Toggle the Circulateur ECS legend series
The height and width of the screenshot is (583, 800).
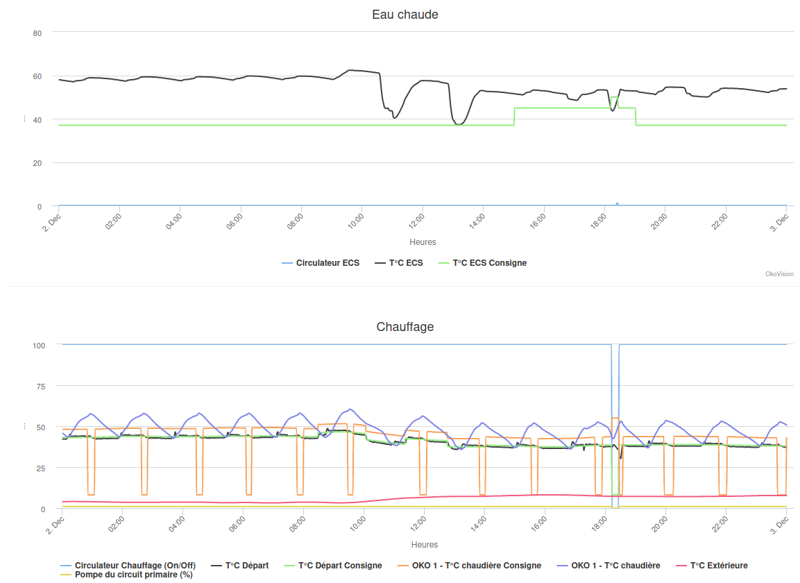tap(321, 263)
